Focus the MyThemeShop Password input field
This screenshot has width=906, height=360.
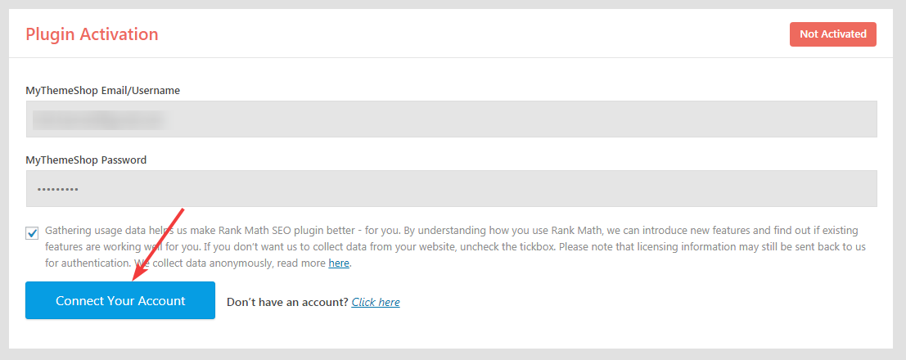point(451,189)
